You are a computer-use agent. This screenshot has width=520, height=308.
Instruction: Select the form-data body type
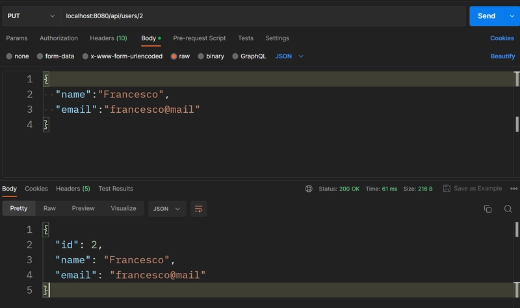point(55,56)
